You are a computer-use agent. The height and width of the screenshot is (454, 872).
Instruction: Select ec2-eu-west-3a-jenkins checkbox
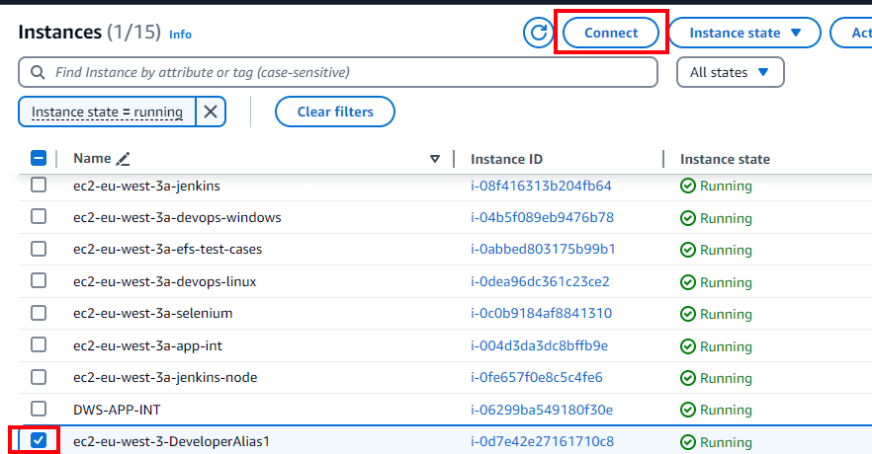coord(39,185)
